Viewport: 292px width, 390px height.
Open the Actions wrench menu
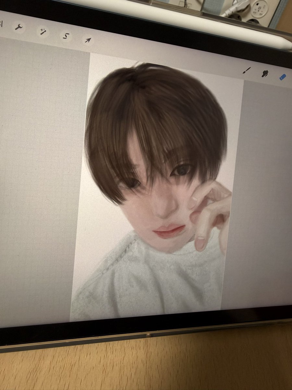point(18,27)
